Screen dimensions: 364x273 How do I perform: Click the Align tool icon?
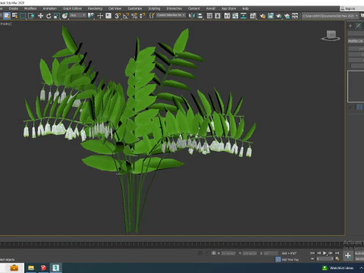point(200,16)
